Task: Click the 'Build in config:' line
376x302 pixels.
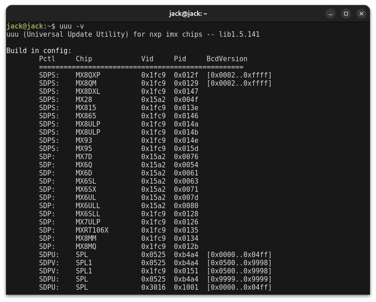Action: click(39, 51)
